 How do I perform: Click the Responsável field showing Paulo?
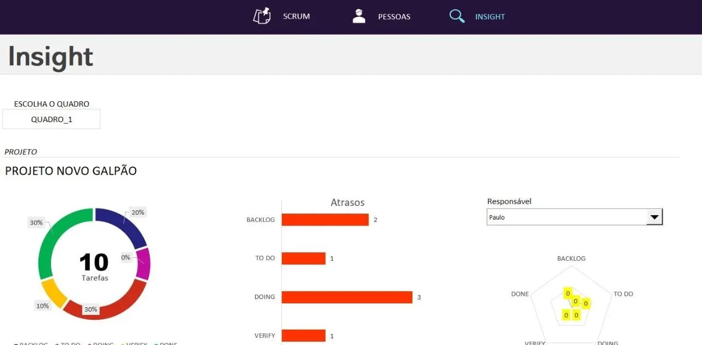[566, 217]
